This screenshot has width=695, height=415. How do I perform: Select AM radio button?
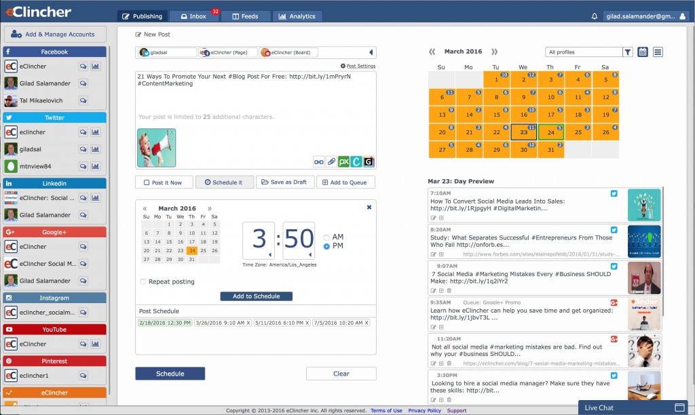(326, 237)
